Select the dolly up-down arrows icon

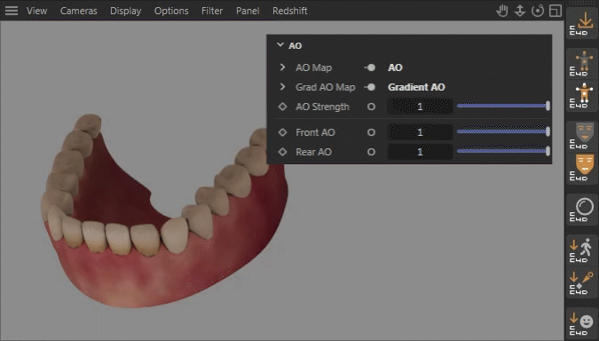(x=519, y=11)
